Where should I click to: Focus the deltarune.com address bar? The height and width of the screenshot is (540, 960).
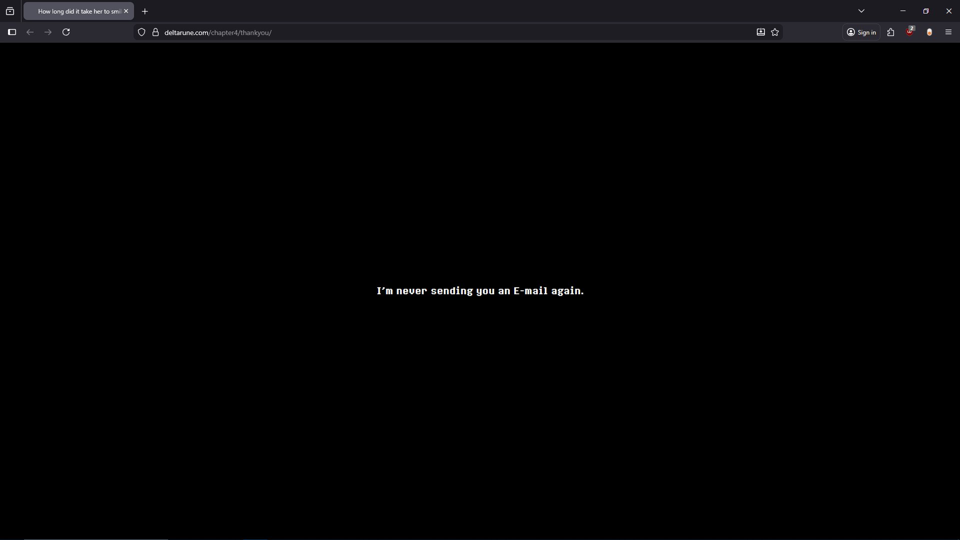click(458, 32)
